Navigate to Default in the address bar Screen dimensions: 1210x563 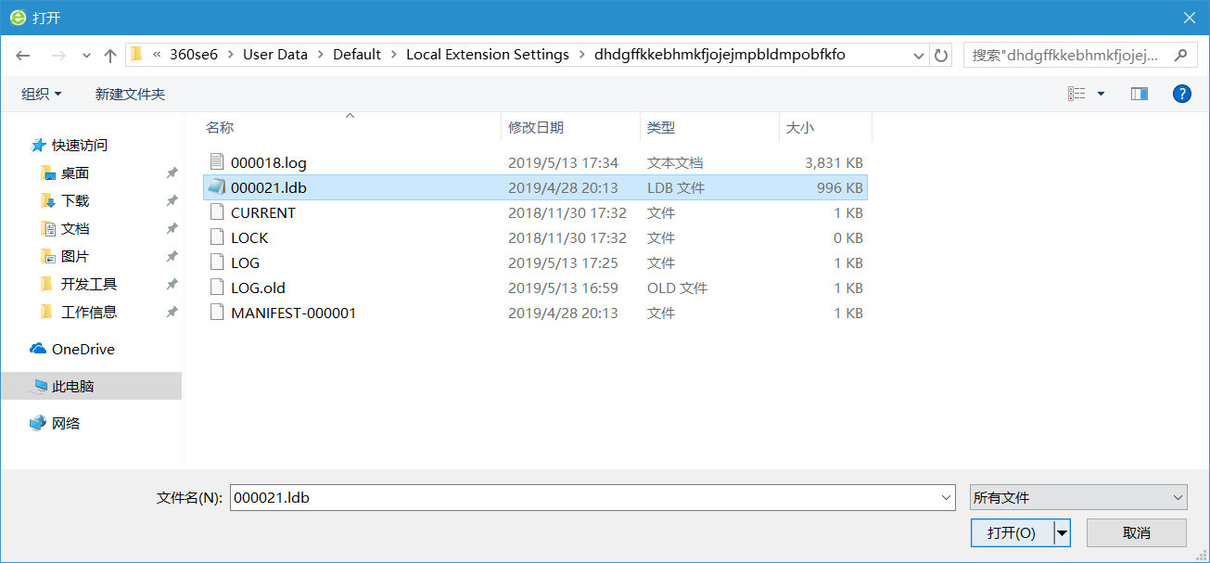point(357,55)
